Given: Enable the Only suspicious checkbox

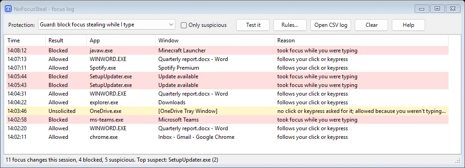Looking at the screenshot, I should [184, 25].
